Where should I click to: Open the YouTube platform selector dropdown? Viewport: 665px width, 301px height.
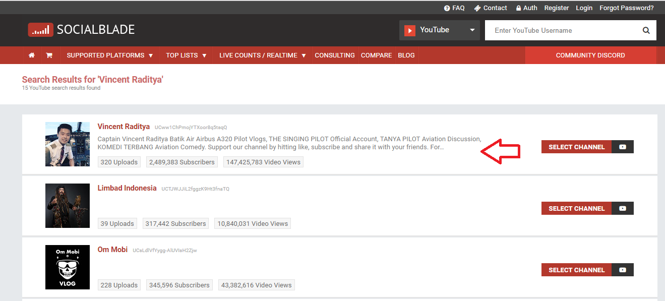(x=439, y=30)
